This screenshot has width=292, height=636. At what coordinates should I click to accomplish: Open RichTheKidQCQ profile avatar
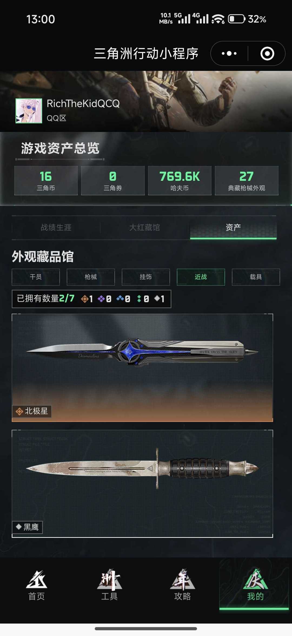(x=29, y=111)
